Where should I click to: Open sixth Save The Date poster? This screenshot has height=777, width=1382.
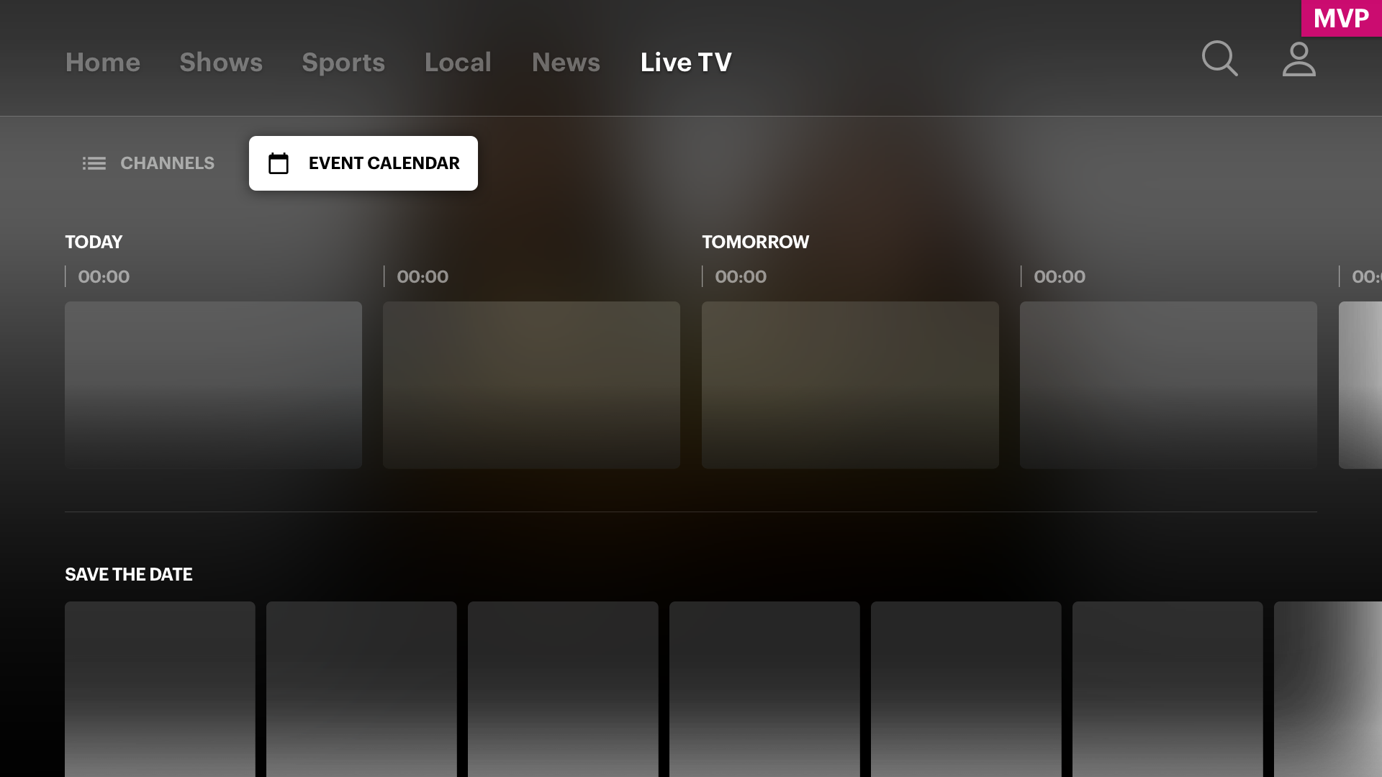[1168, 689]
